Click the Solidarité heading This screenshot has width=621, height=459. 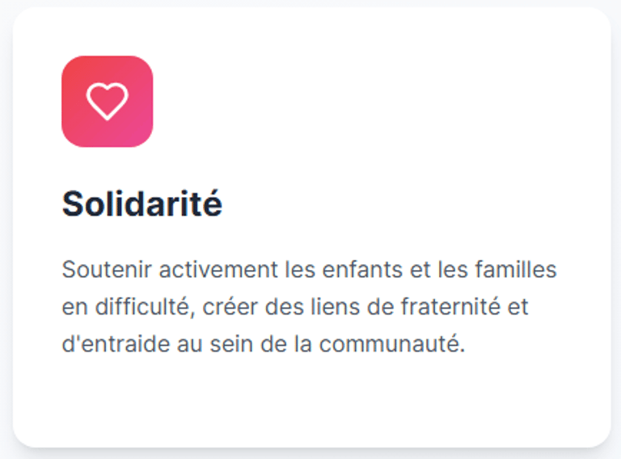(x=142, y=204)
